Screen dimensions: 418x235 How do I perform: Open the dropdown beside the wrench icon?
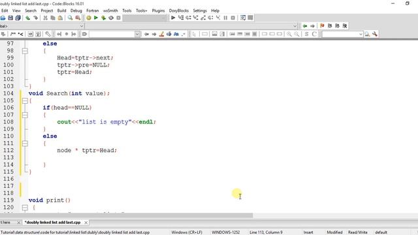[361, 34]
